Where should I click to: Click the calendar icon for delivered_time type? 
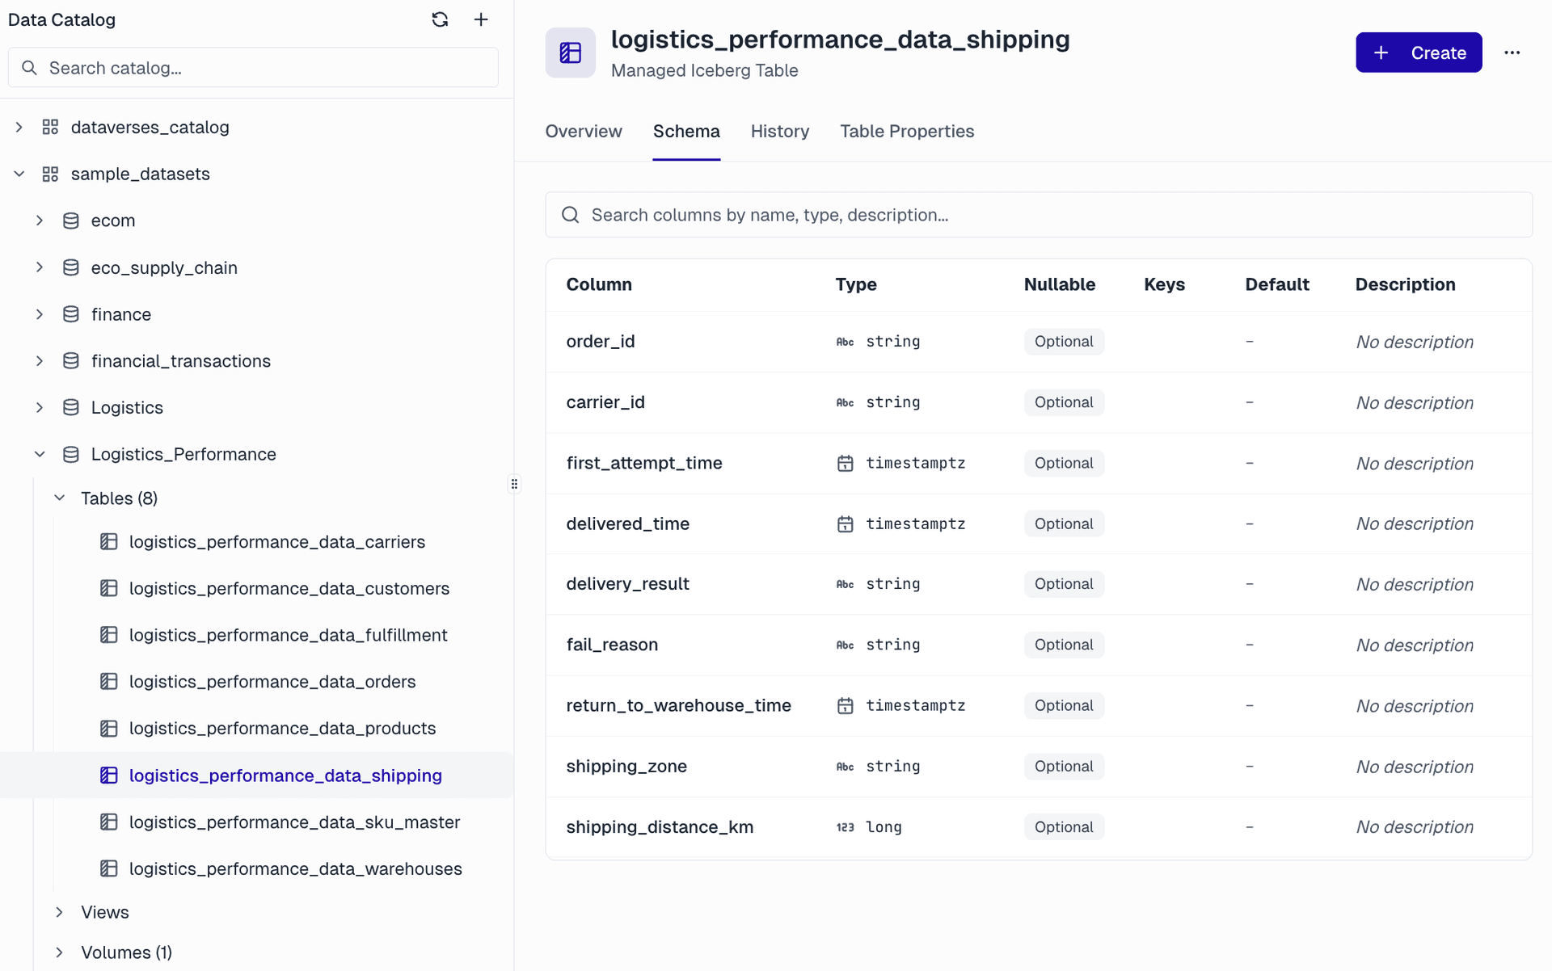(x=845, y=524)
